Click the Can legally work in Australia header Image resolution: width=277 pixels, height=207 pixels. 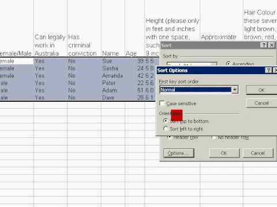50,45
